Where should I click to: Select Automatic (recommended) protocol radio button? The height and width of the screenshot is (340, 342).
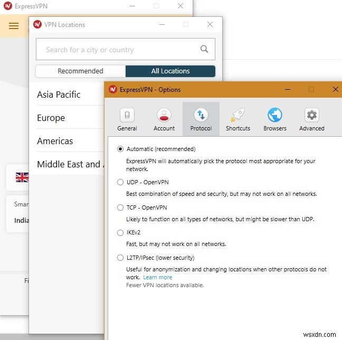[120, 149]
